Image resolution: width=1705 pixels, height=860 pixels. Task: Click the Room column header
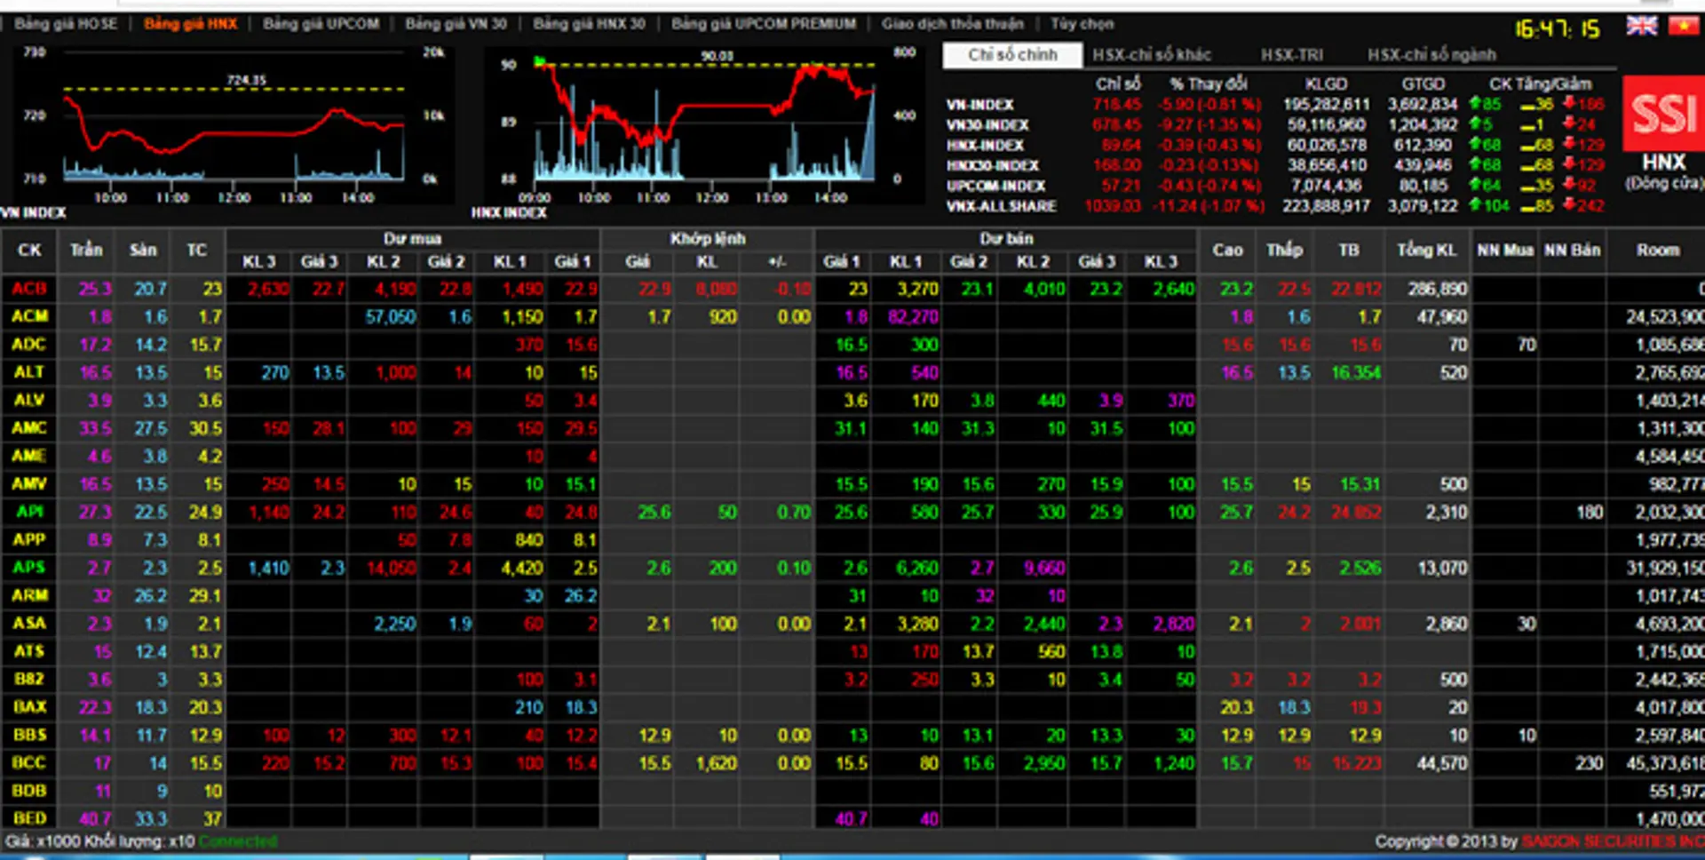[1658, 251]
